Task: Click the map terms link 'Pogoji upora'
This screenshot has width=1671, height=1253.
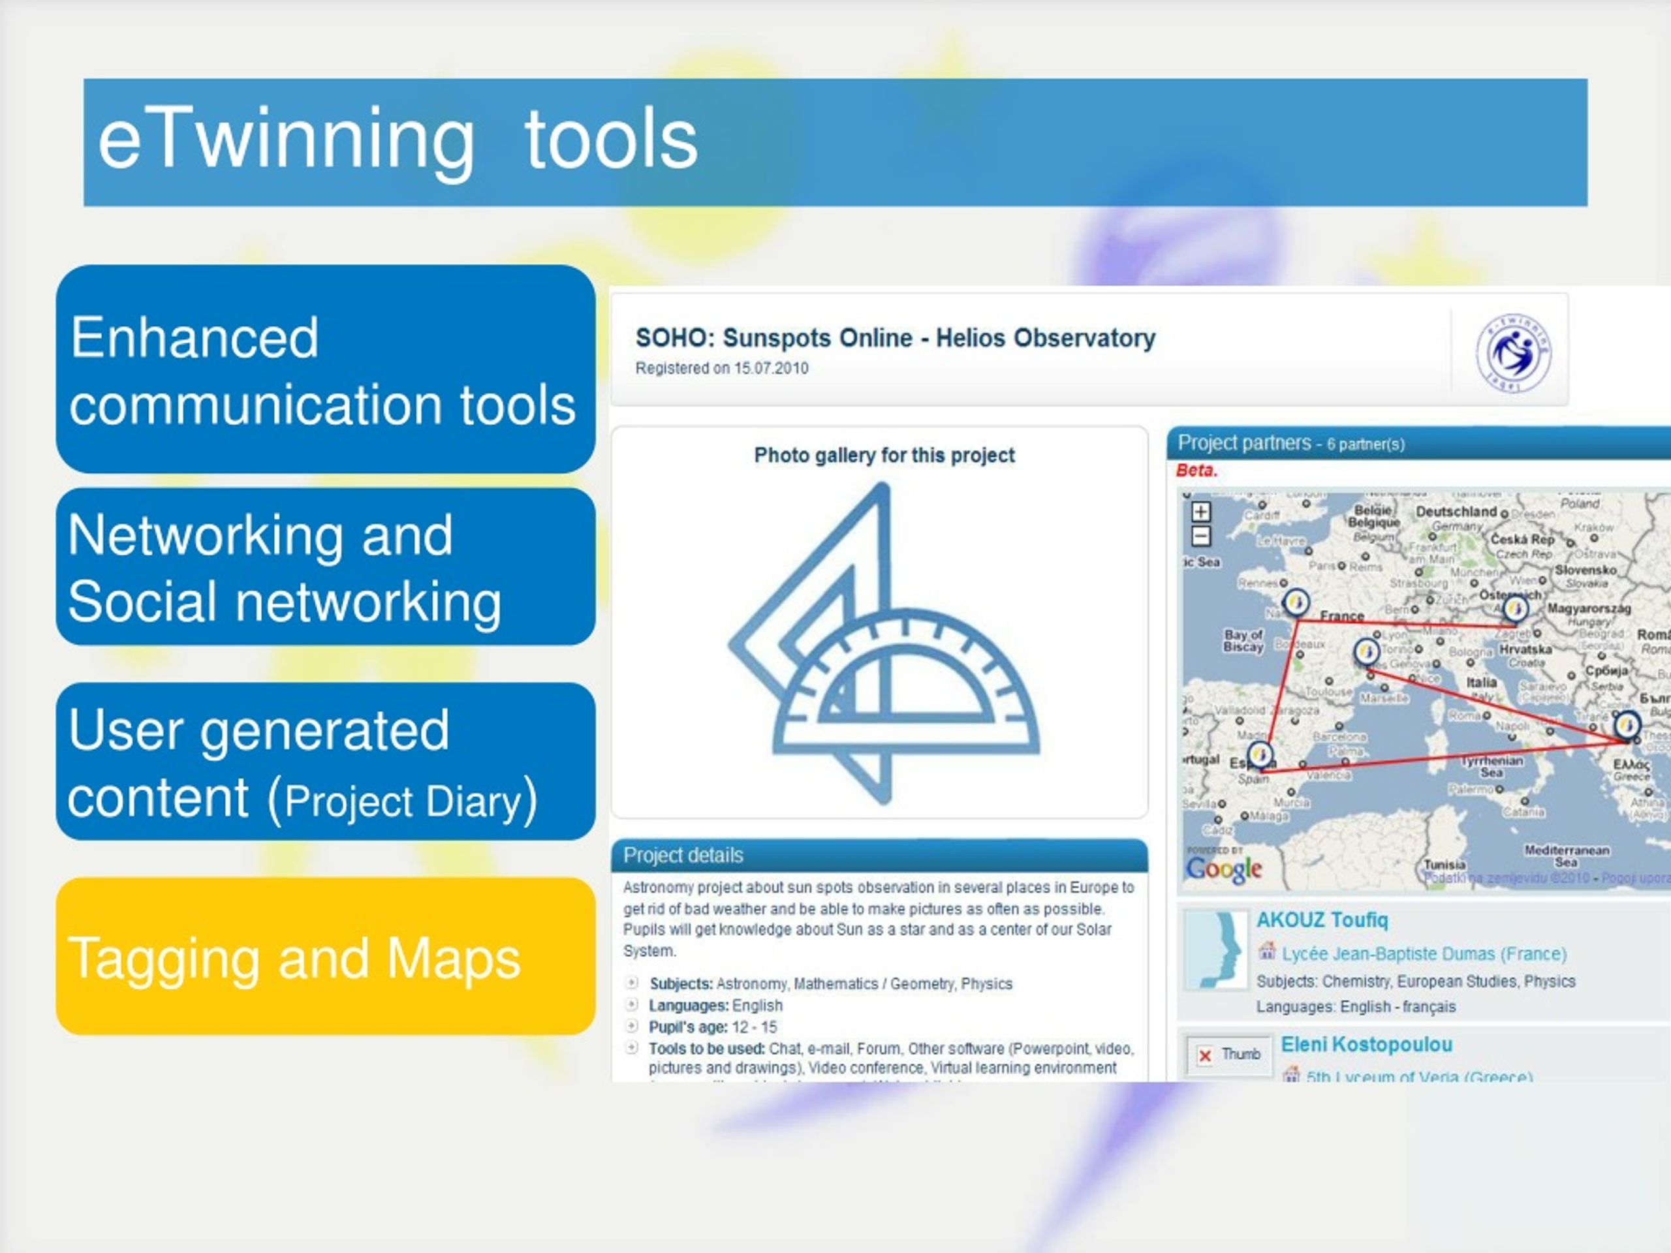Action: (x=1636, y=878)
